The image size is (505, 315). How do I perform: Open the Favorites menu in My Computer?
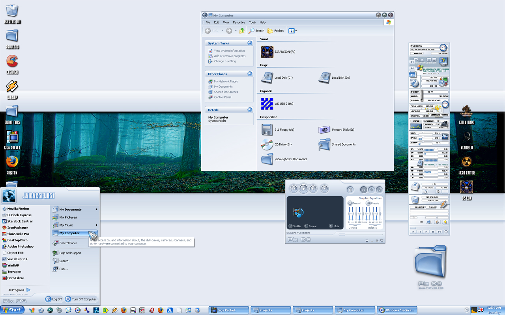click(239, 22)
